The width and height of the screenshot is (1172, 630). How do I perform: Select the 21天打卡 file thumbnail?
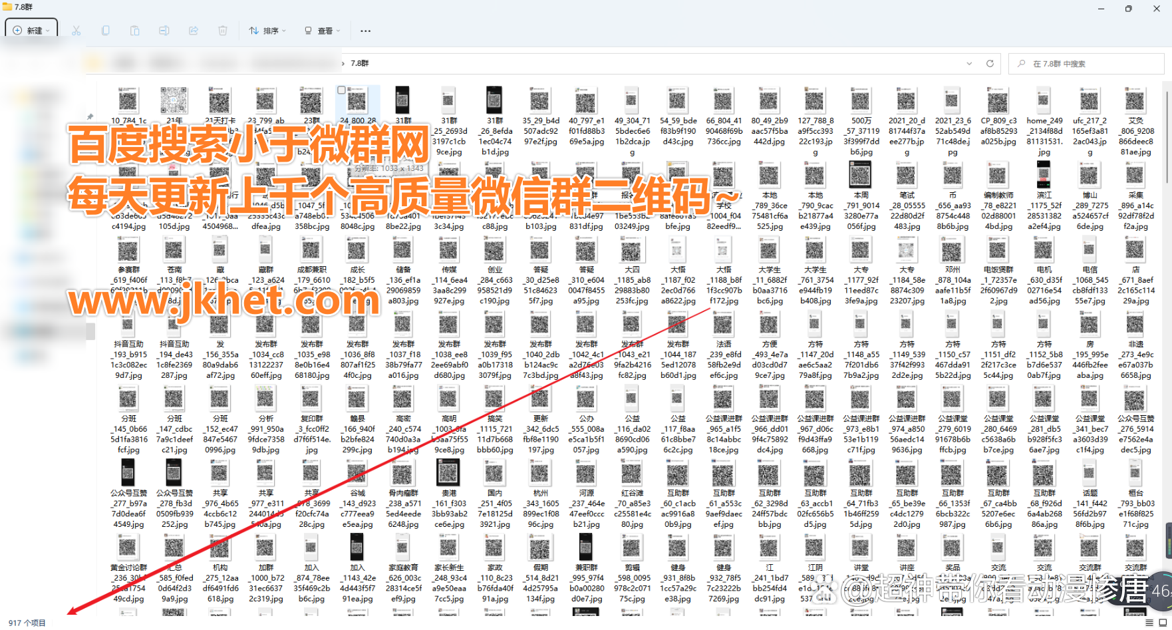(x=220, y=100)
